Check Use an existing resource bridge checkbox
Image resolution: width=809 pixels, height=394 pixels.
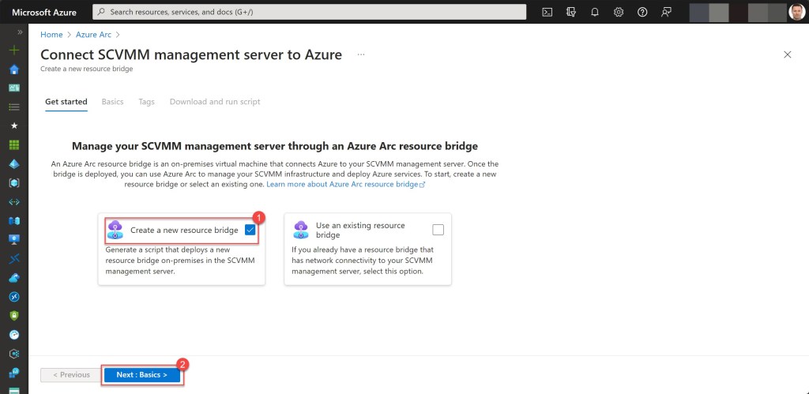(438, 230)
